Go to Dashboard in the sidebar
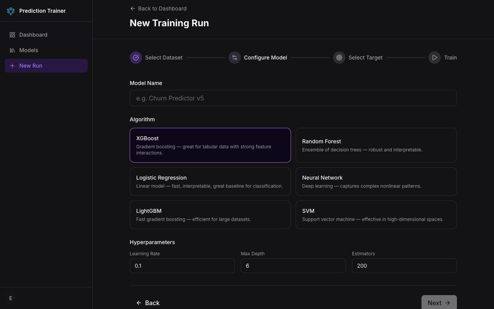494x309 pixels. coord(33,35)
